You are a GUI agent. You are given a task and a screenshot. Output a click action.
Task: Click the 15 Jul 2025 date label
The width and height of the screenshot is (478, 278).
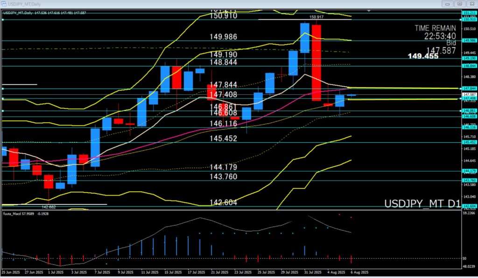pos(173,272)
